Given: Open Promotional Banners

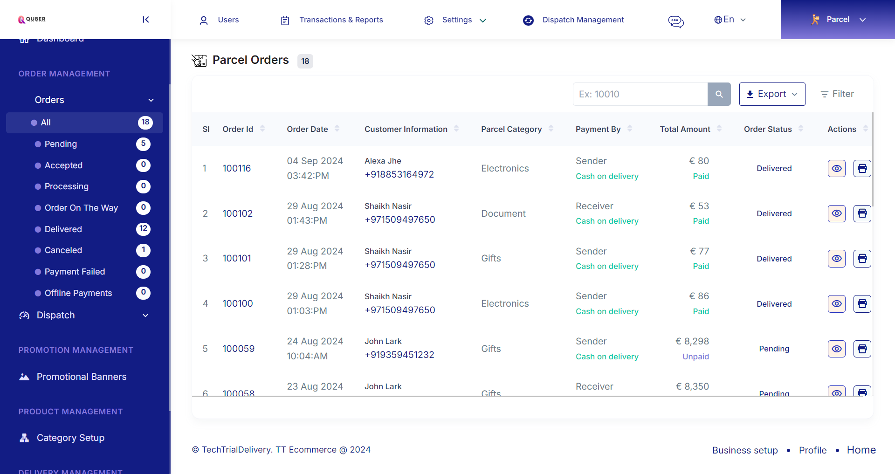Looking at the screenshot, I should 82,377.
